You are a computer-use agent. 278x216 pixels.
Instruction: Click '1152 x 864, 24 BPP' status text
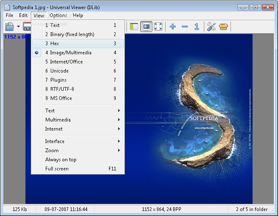click(161, 209)
